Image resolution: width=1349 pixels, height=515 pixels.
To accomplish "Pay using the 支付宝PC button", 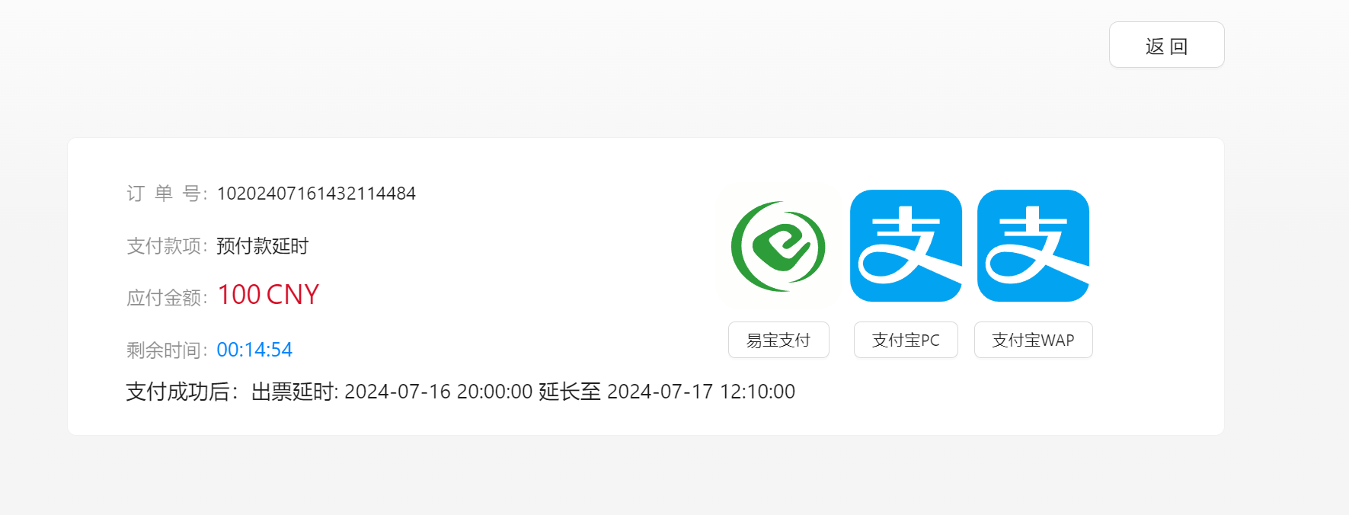I will tap(906, 340).
